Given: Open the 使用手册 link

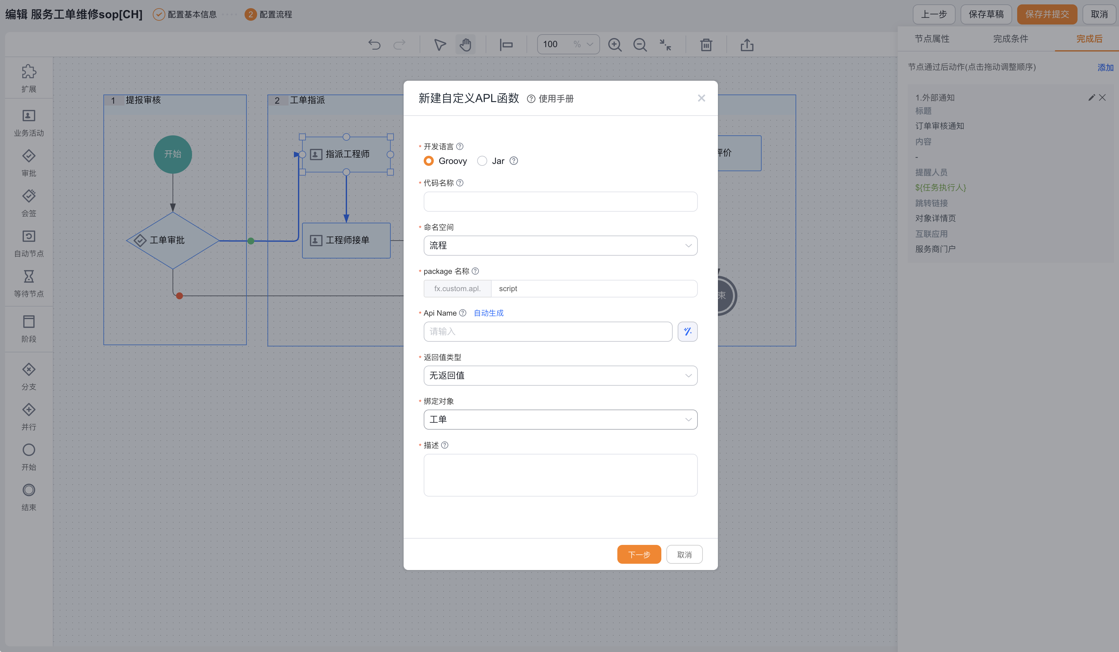Looking at the screenshot, I should pyautogui.click(x=550, y=99).
